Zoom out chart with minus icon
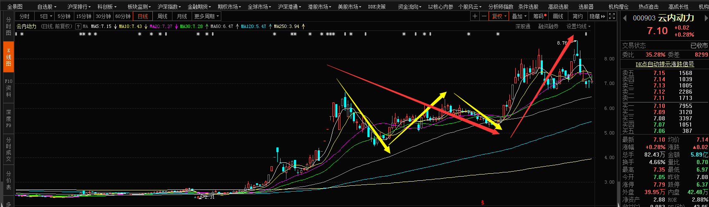 coord(484,16)
